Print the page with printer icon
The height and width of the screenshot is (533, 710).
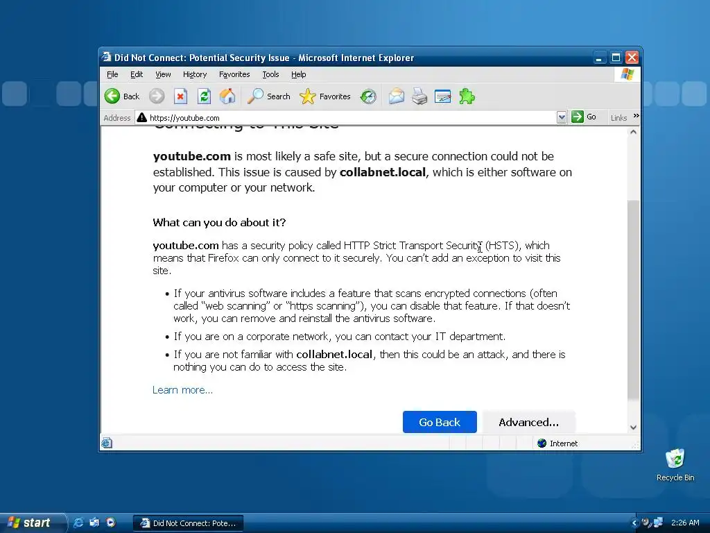[x=419, y=96]
